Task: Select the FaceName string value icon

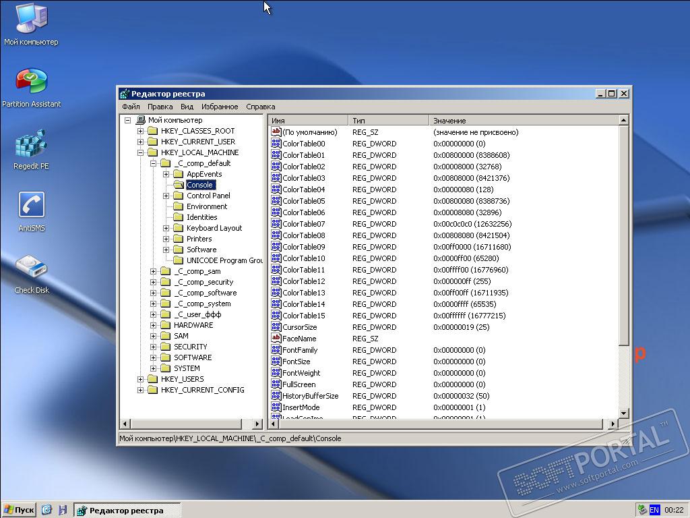Action: pos(276,338)
